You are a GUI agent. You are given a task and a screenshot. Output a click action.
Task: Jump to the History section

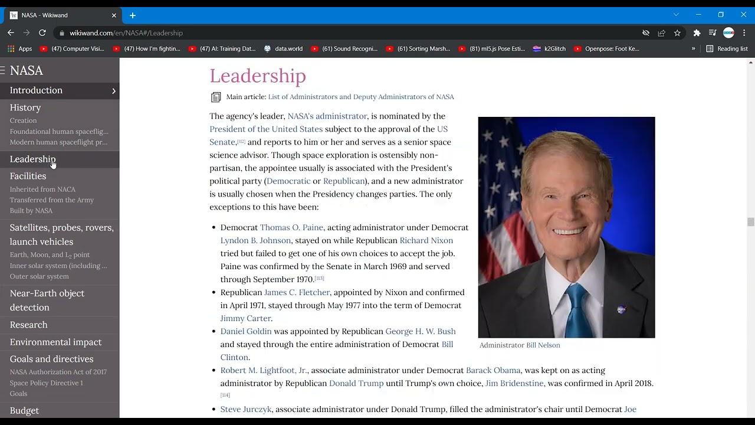tap(25, 107)
